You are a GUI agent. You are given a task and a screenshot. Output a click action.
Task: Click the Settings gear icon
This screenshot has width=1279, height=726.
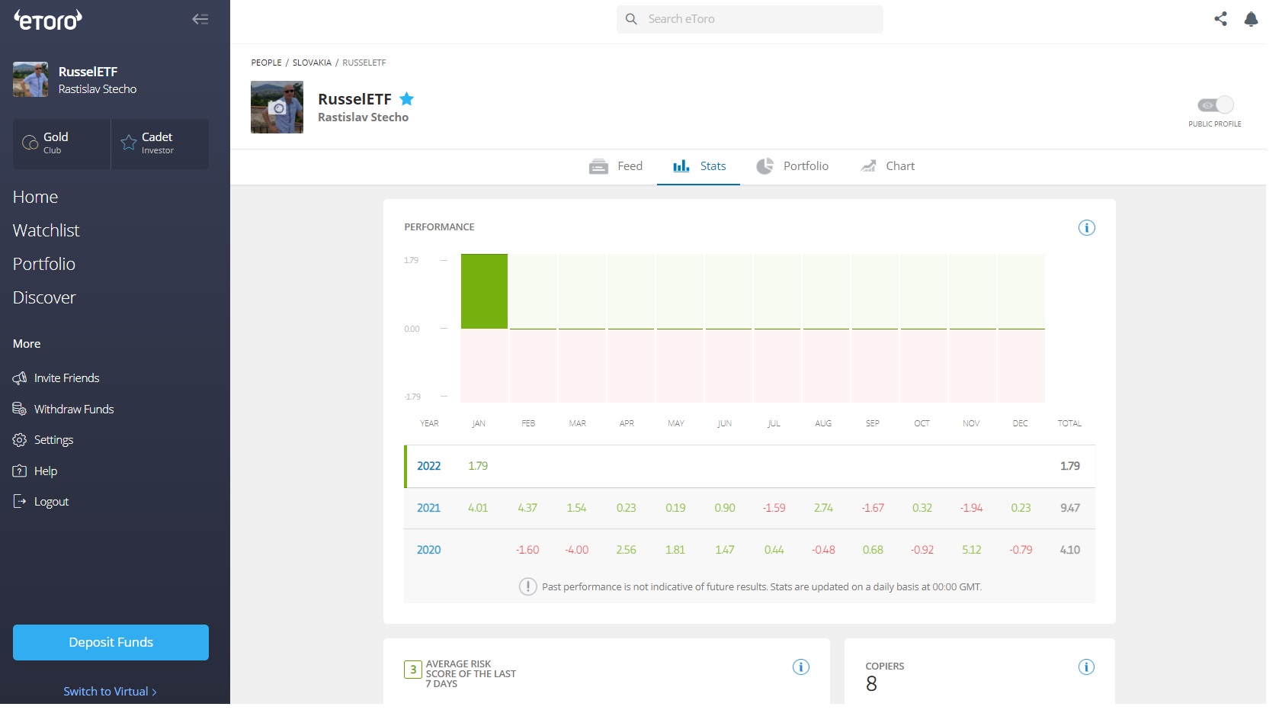pyautogui.click(x=20, y=440)
